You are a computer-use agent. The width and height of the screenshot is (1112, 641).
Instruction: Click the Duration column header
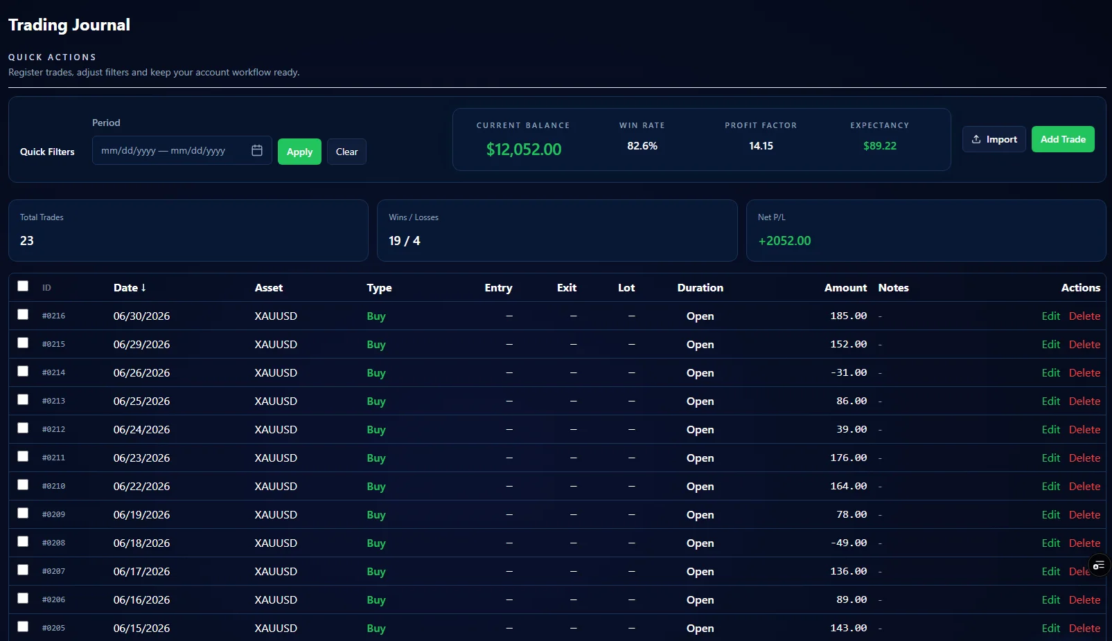pos(700,287)
